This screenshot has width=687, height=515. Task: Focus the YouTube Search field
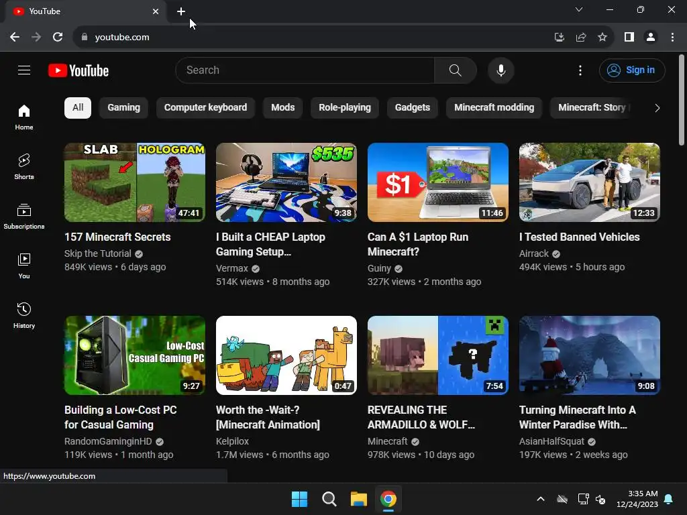click(x=305, y=70)
